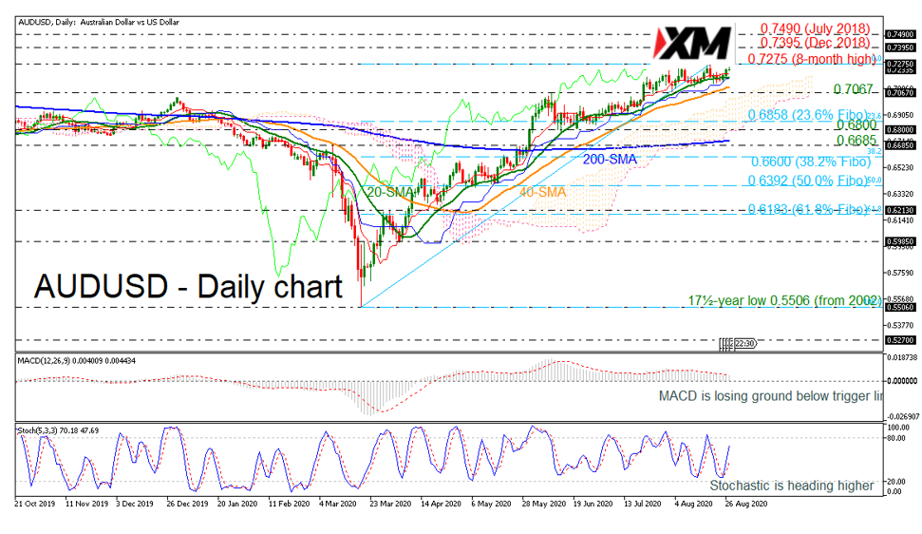Select the 0.6600 (38.2% Fibo) label
Image resolution: width=922 pixels, height=534 pixels.
[x=807, y=162]
